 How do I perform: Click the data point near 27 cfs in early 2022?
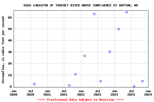84,56
